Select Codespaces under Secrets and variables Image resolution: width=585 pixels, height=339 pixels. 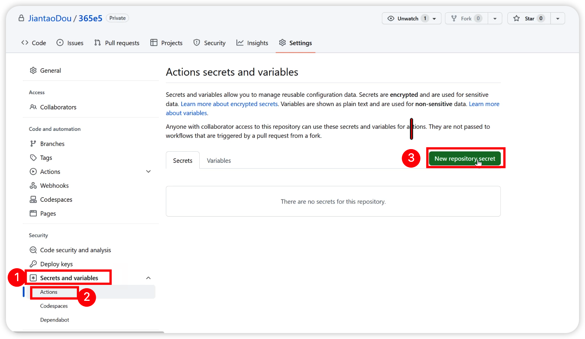[54, 306]
